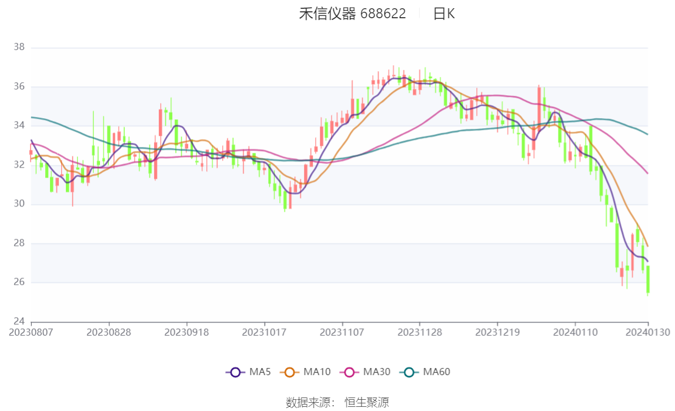
Task: Open the 恒生聚源 data source link
Action: [x=366, y=402]
